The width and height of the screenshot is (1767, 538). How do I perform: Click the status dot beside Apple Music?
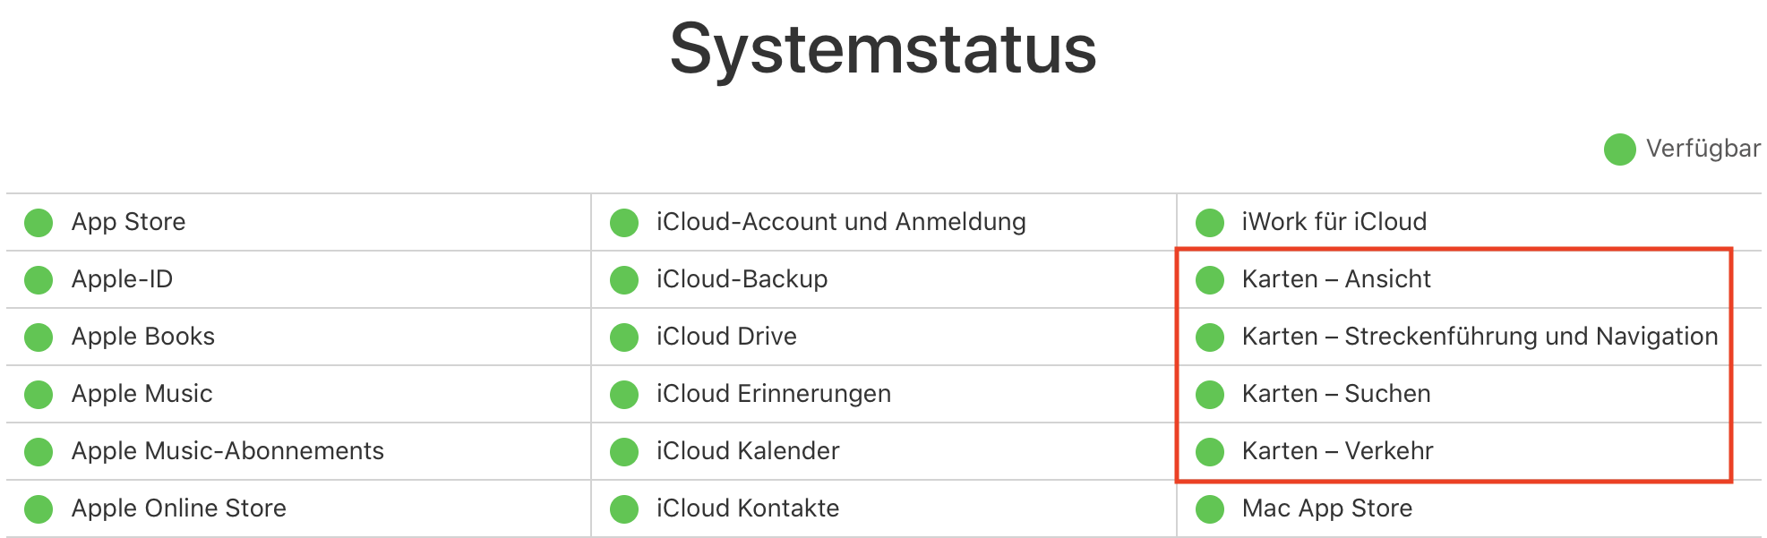click(x=39, y=395)
